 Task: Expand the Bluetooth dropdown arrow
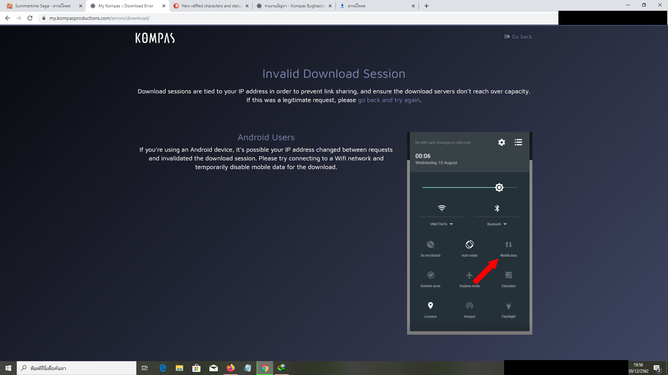point(505,224)
